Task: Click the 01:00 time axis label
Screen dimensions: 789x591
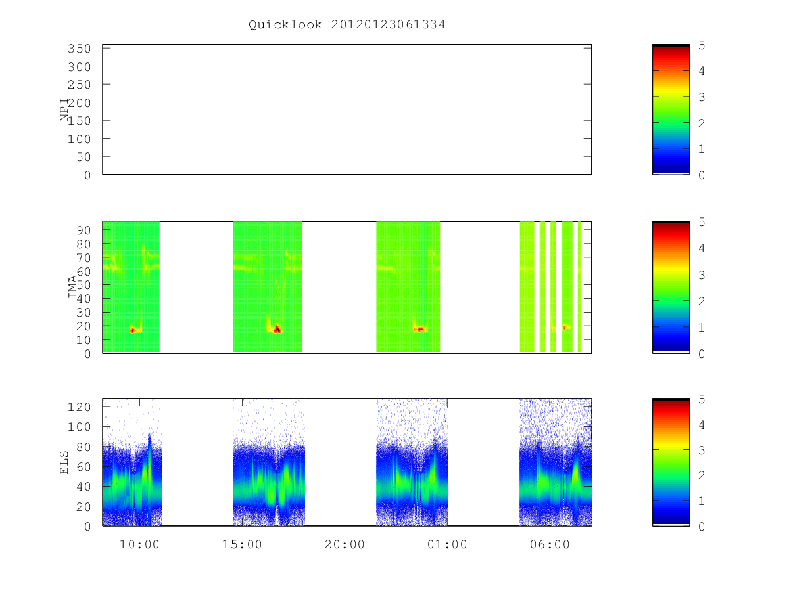Action: coord(448,544)
